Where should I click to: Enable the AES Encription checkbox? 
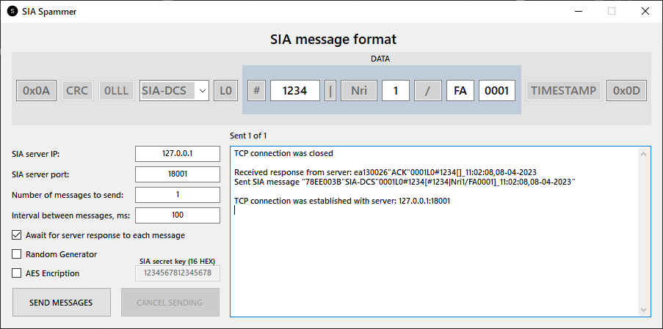tap(16, 273)
